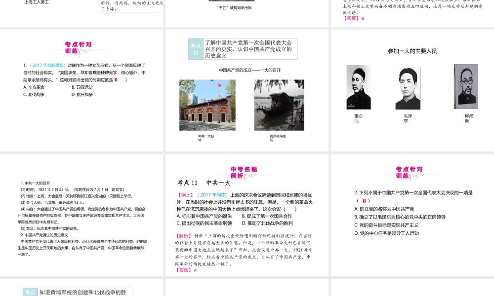494x296 pixels.
Task: Select option B. 促成了第一次国共合作
Action: 267,216
